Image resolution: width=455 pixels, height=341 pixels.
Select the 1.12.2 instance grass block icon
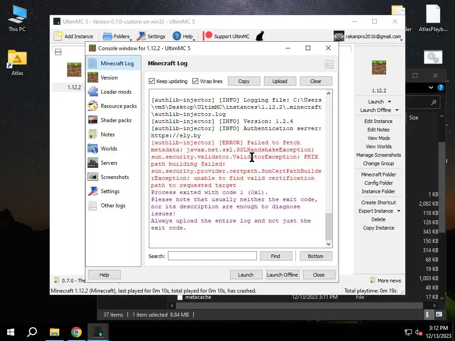(74, 70)
